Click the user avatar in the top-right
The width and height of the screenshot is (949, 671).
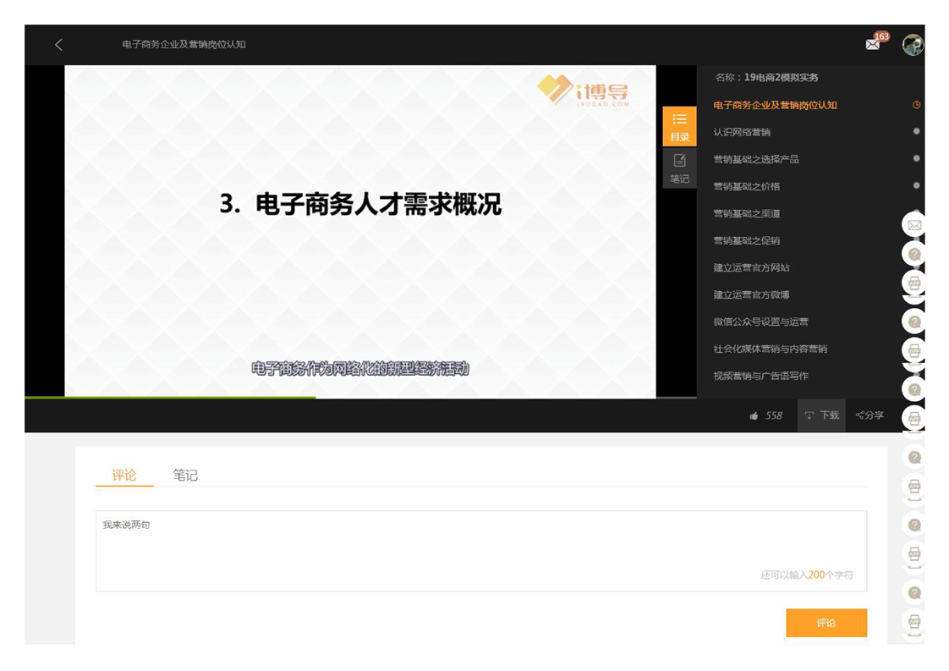(x=913, y=45)
